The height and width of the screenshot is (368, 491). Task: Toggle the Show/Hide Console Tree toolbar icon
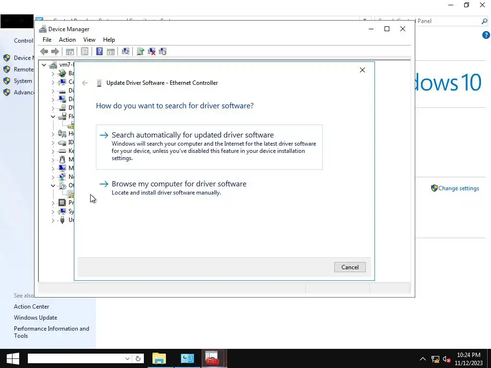click(70, 51)
